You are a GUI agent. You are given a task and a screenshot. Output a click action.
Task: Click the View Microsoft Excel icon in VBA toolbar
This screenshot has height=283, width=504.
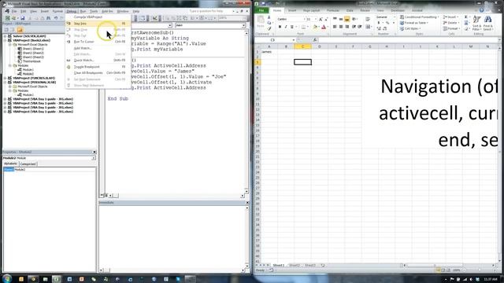[x=7, y=18]
